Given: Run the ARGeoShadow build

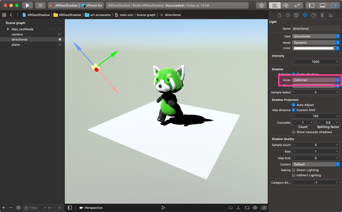Looking at the screenshot, I should [x=27, y=5].
